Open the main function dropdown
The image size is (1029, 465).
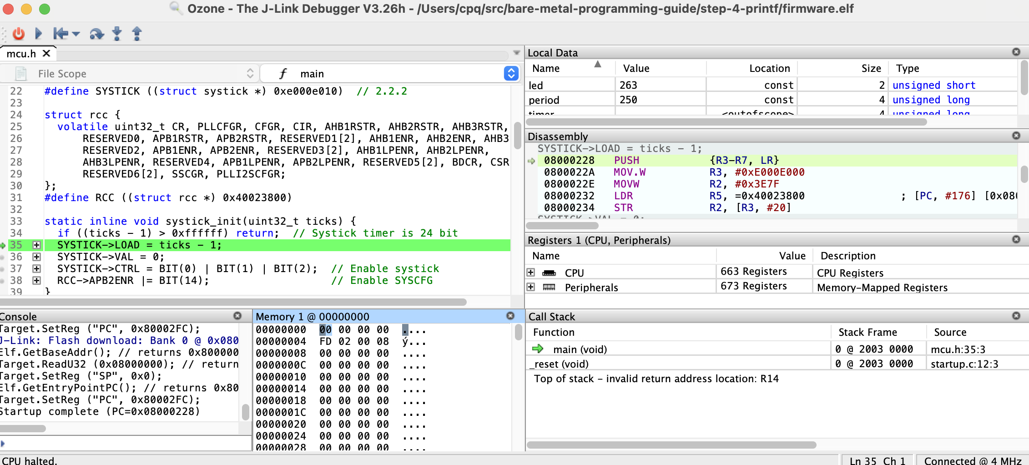(511, 74)
